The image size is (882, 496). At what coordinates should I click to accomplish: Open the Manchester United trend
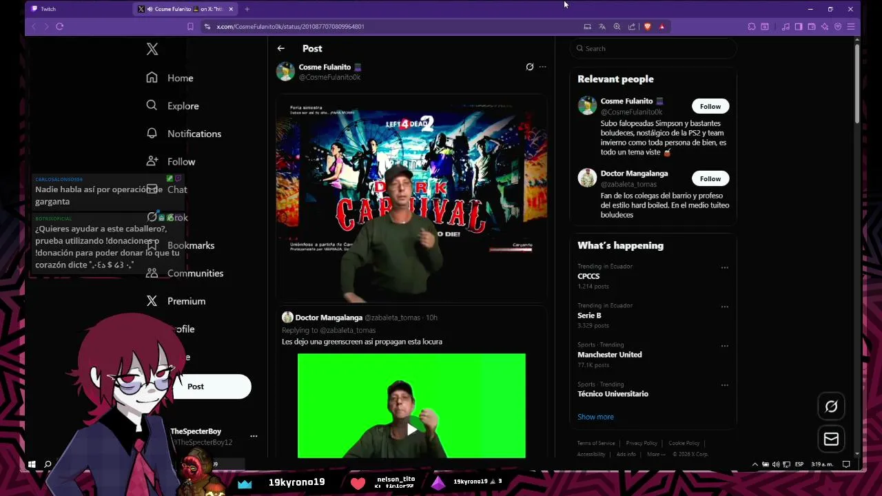pos(610,355)
